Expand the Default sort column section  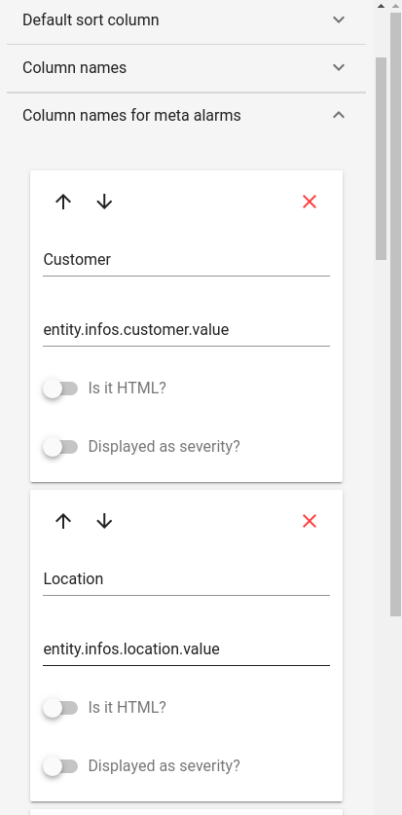(339, 19)
